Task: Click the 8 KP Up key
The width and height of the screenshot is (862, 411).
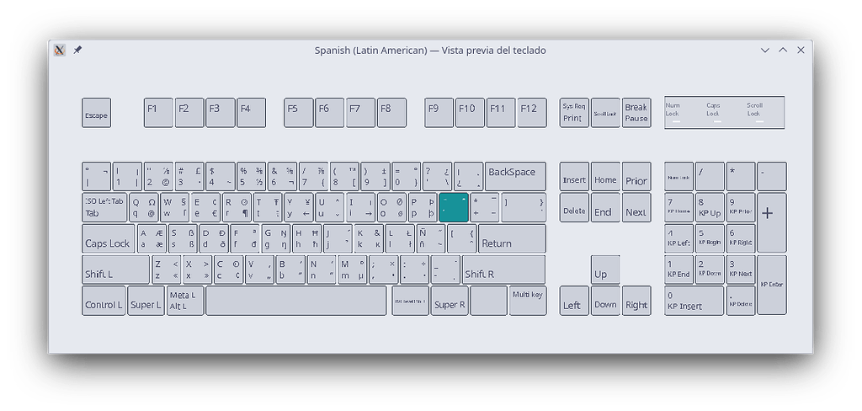Action: pyautogui.click(x=710, y=207)
